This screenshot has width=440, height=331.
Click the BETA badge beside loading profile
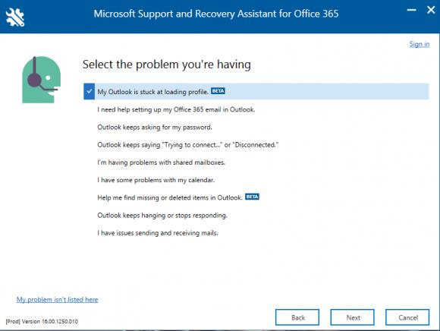pos(218,91)
